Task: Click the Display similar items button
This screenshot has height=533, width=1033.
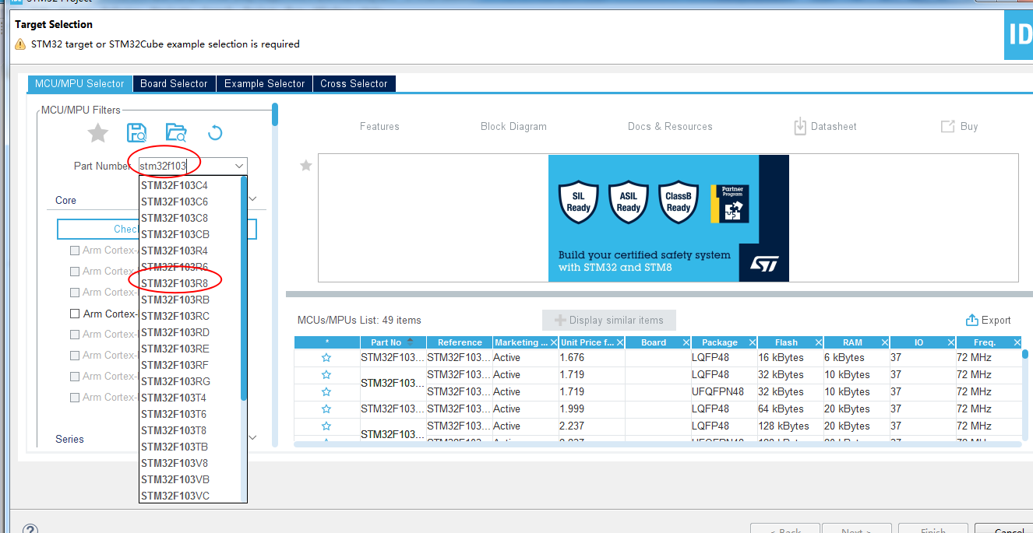Action: coord(609,320)
